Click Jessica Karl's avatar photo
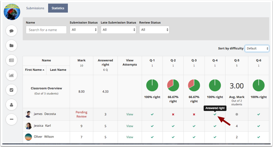Viewport: 273px width, 147px height. click(28, 126)
